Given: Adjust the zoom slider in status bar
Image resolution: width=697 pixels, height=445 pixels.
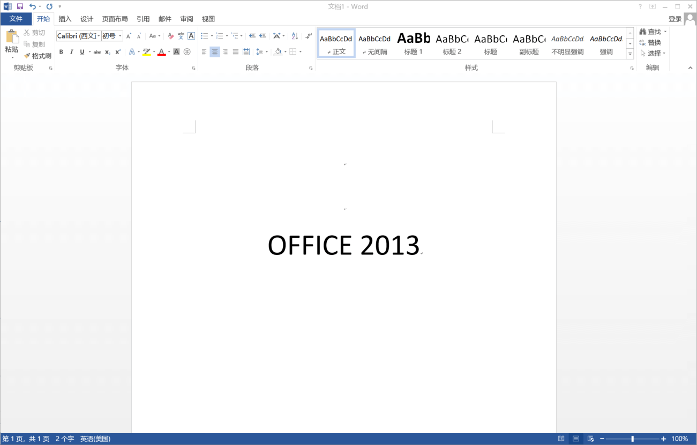Looking at the screenshot, I should click(632, 439).
